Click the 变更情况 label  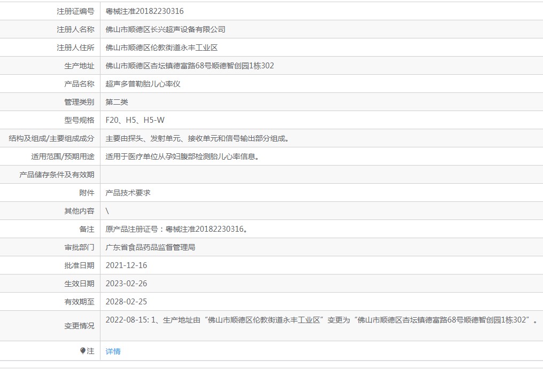79,326
